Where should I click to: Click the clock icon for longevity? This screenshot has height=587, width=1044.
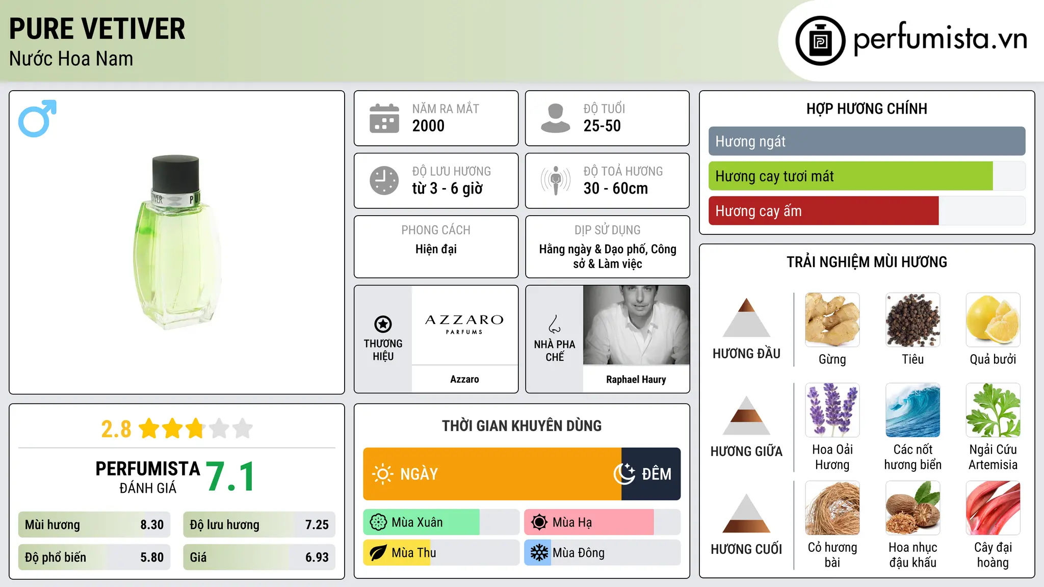[384, 180]
